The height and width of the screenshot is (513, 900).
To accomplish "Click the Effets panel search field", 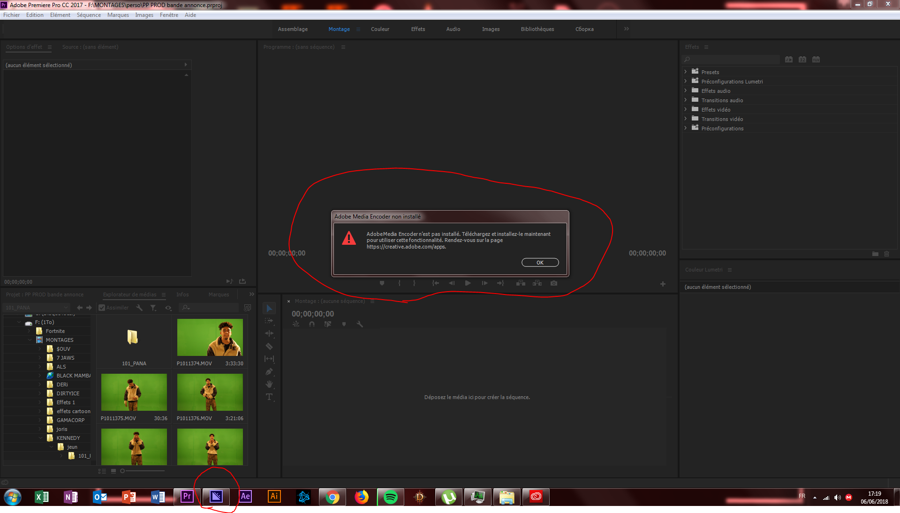I will click(731, 60).
